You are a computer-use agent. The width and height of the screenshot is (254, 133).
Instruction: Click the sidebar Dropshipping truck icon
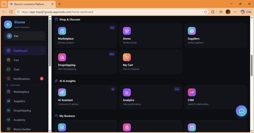point(9,110)
